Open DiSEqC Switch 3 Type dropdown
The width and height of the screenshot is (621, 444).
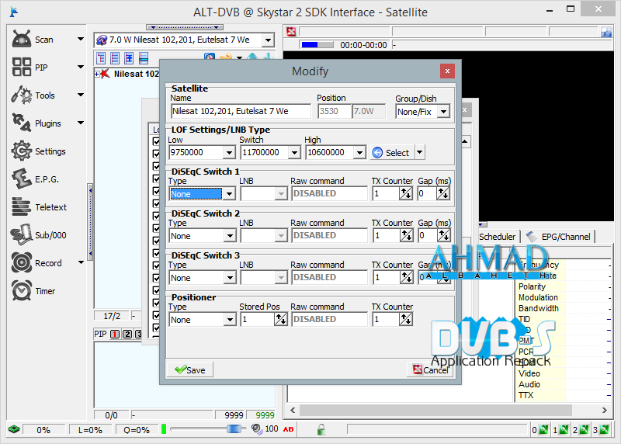click(x=229, y=278)
